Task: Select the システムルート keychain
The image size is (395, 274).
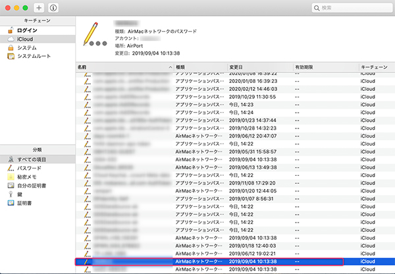Action: (32, 56)
